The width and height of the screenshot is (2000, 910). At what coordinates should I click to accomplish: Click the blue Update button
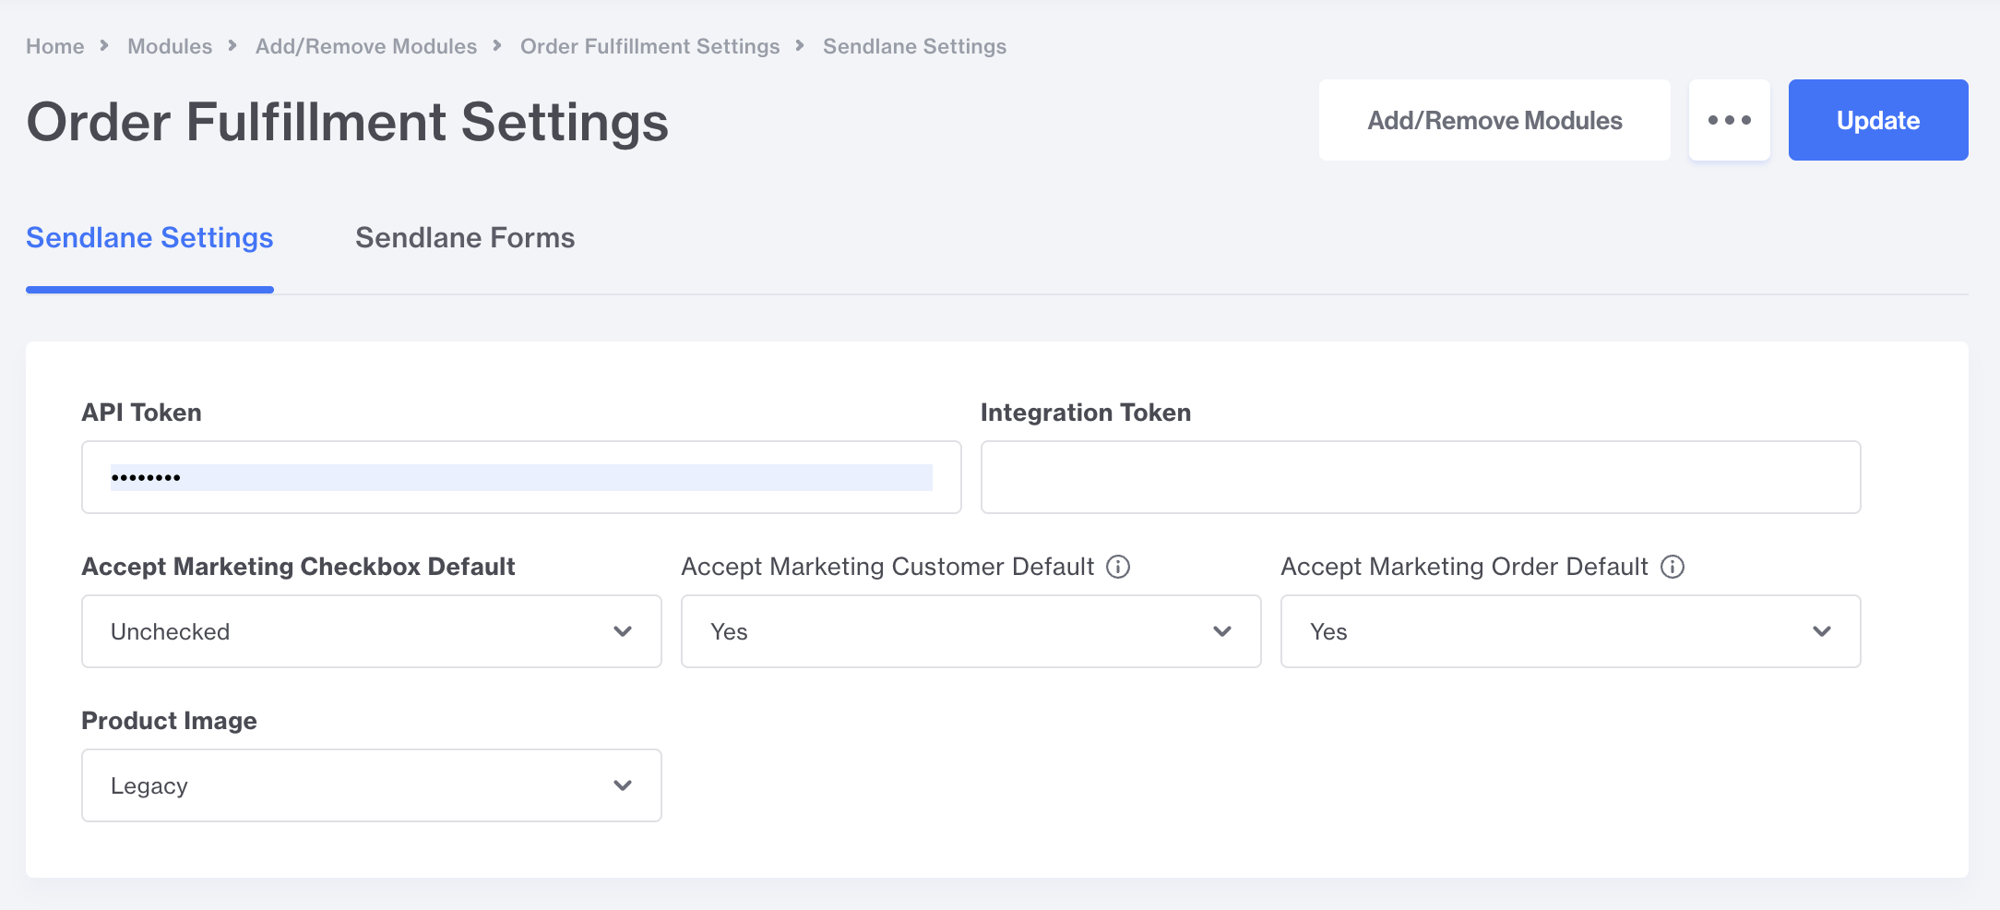[1878, 120]
